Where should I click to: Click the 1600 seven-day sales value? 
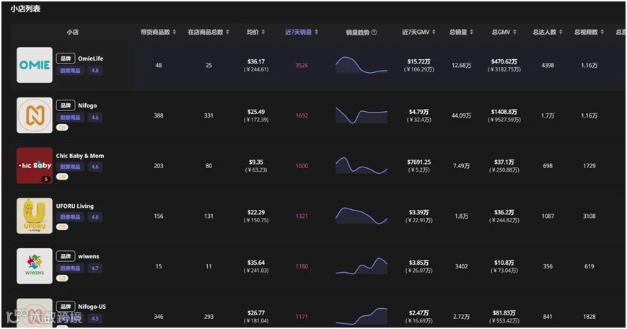[302, 165]
